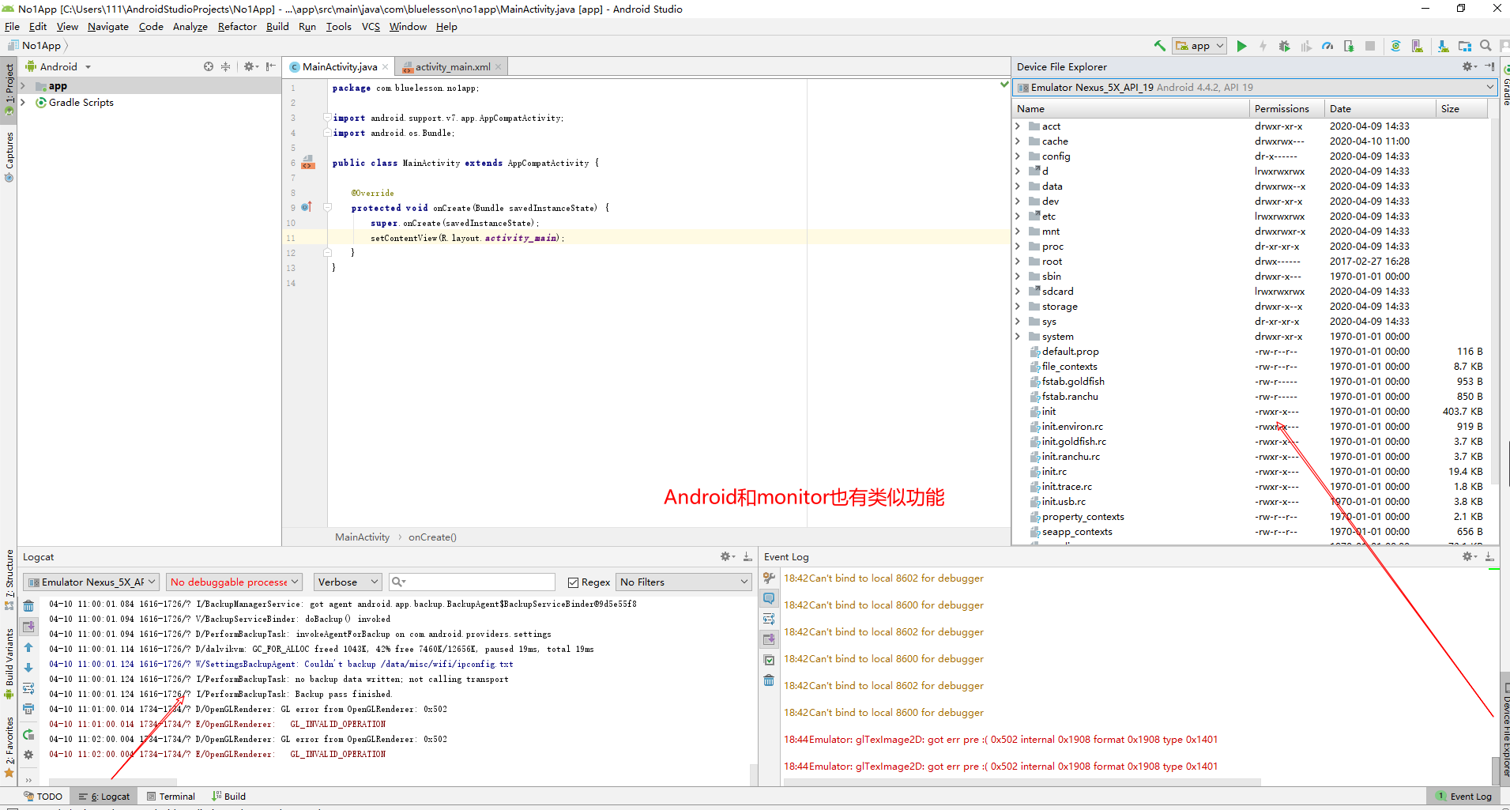
Task: Restart logcat using the green restart icon
Action: (x=28, y=734)
